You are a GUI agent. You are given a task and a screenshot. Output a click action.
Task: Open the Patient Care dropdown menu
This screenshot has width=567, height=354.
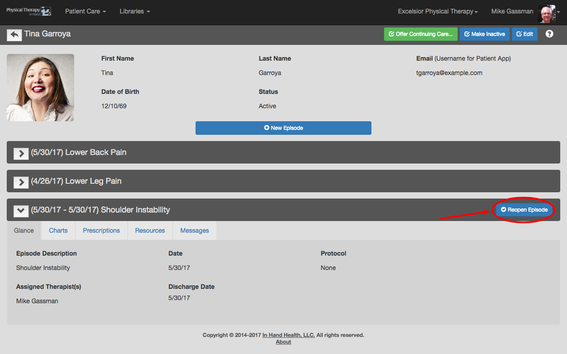(x=85, y=11)
